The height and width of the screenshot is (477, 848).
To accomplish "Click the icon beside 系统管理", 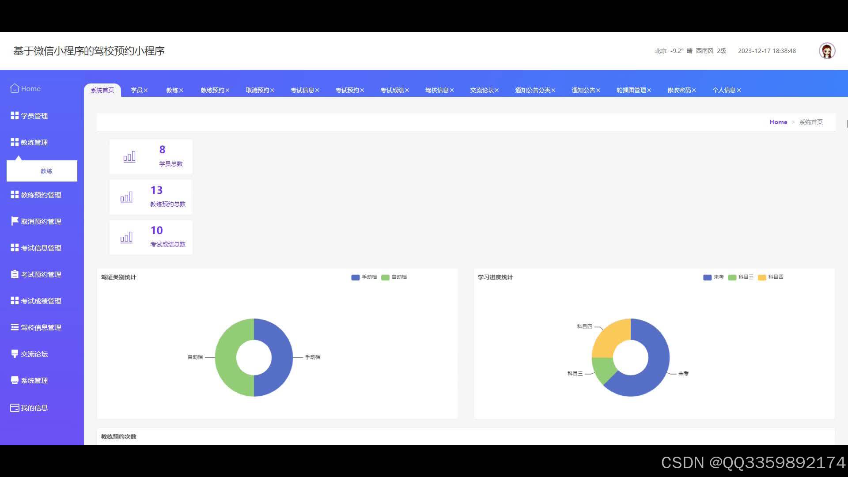I will (x=15, y=380).
